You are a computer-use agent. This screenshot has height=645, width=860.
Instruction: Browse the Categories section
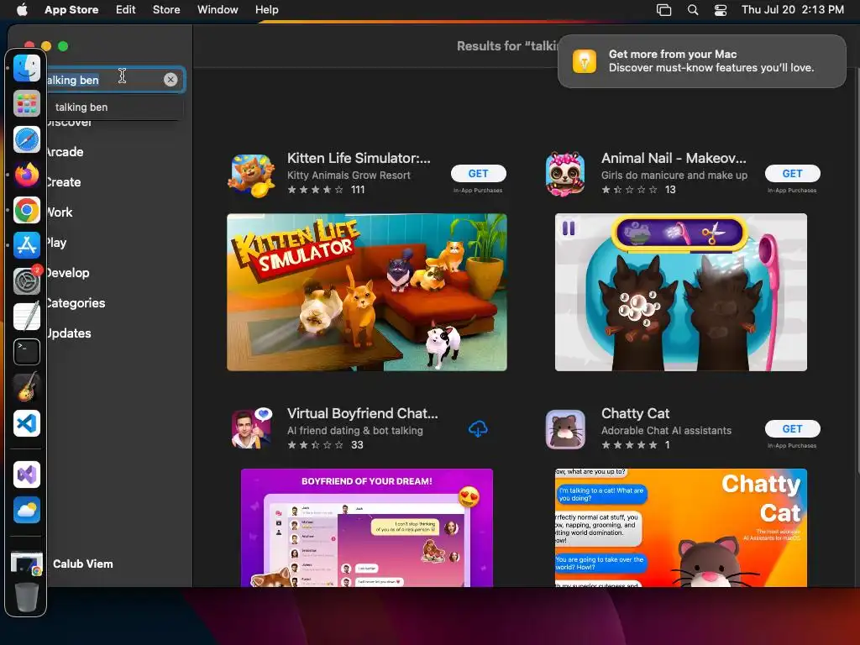tap(76, 302)
